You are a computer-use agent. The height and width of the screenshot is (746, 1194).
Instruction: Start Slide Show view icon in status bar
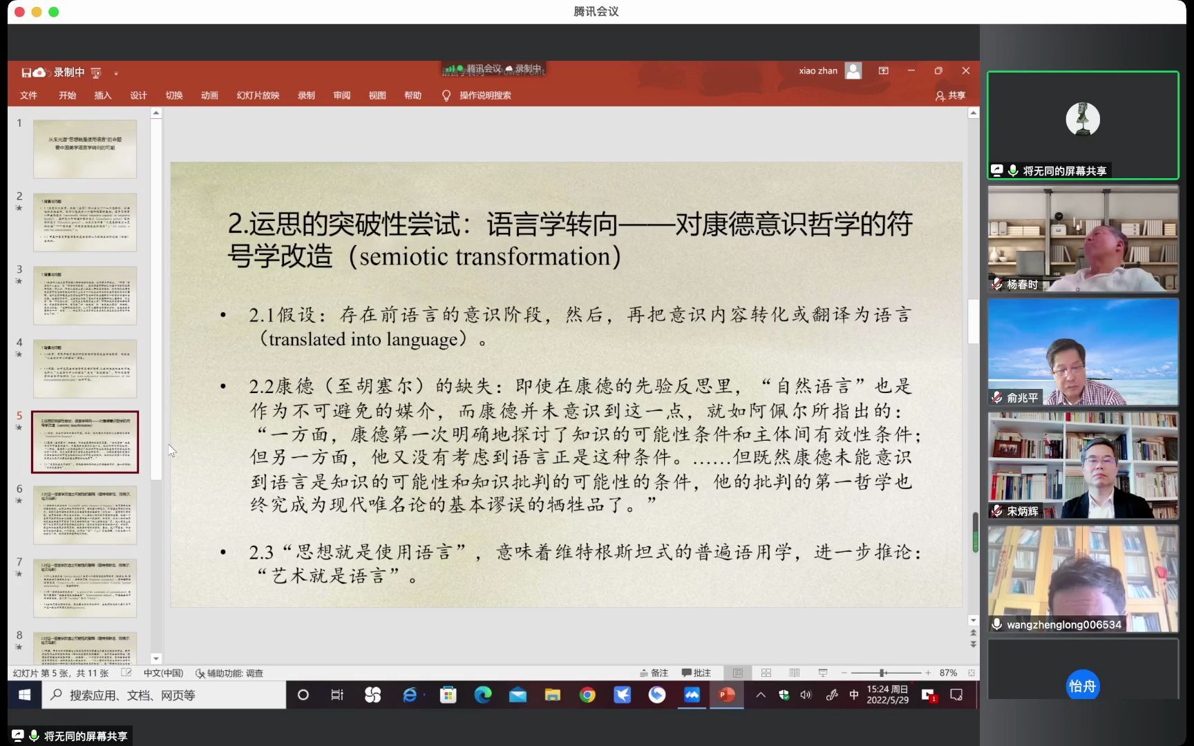[823, 673]
